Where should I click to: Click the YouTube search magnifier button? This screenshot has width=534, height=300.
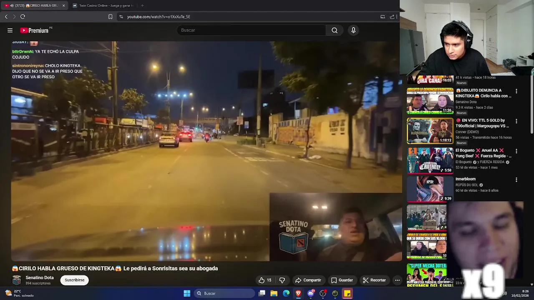coord(335,30)
